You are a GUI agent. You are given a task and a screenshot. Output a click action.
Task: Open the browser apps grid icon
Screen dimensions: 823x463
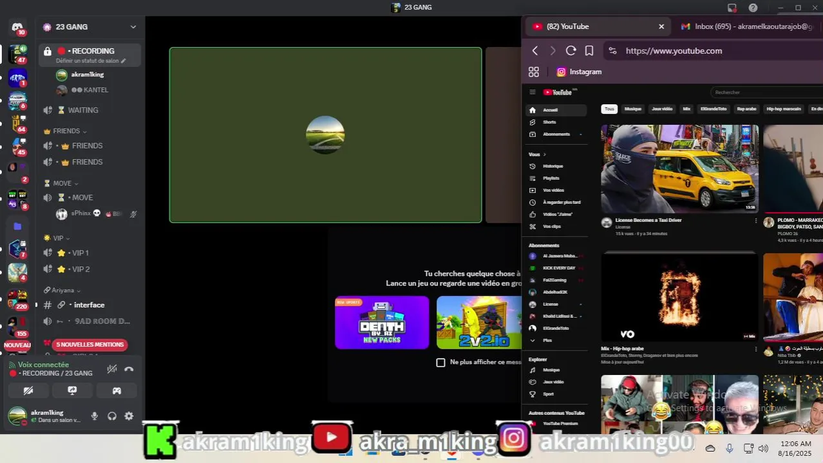click(x=534, y=72)
